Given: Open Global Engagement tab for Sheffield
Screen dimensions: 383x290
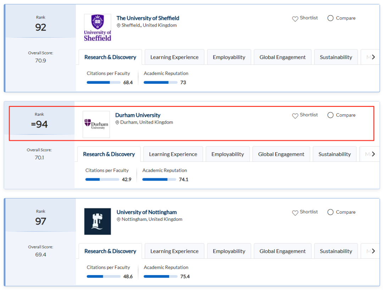Looking at the screenshot, I should tap(282, 57).
